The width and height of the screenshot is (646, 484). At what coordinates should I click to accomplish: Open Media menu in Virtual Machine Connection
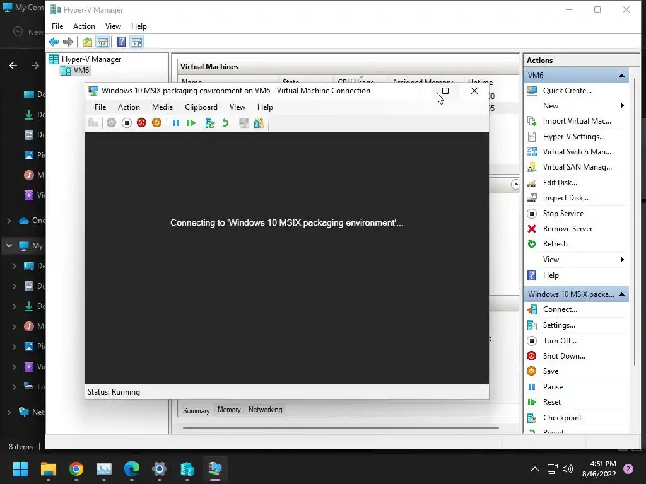tap(162, 107)
